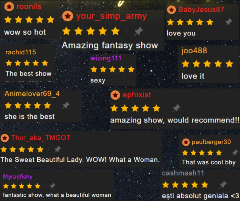Open wizing111's profile link
The width and height of the screenshot is (240, 201).
[106, 58]
